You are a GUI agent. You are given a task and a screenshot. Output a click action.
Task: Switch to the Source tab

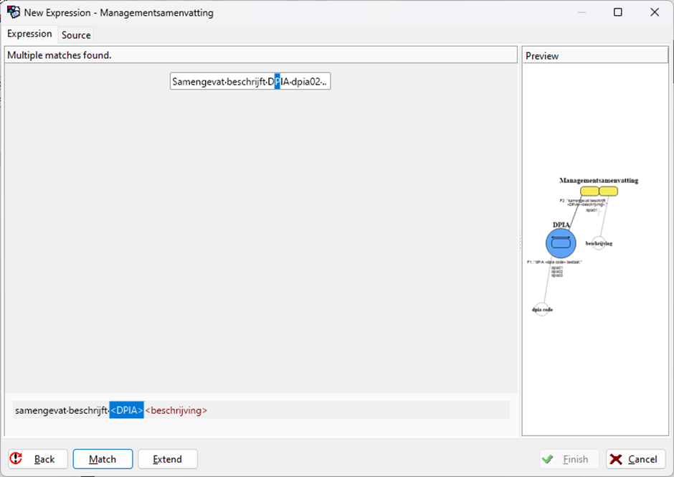[76, 34]
